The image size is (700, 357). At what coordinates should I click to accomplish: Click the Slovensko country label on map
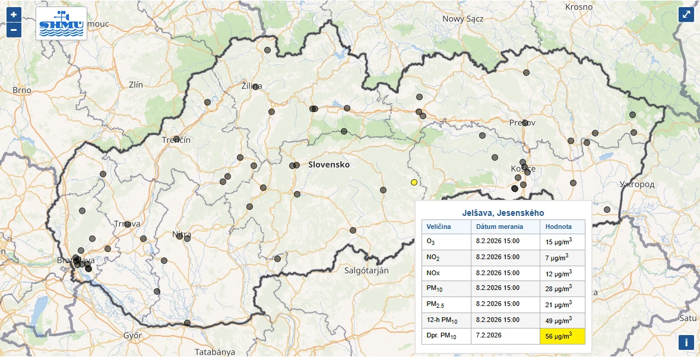pos(329,165)
